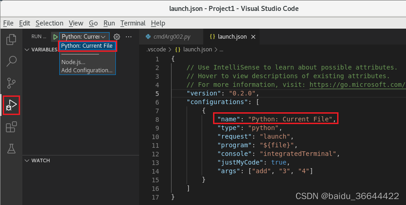
Task: Open the Selection menu
Action: point(49,23)
